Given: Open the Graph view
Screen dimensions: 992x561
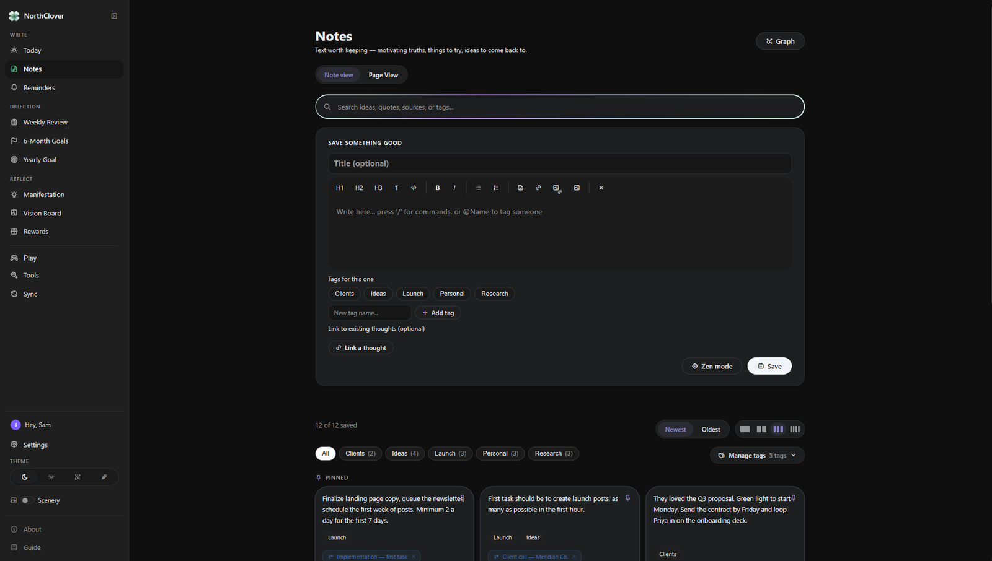Looking at the screenshot, I should (780, 41).
